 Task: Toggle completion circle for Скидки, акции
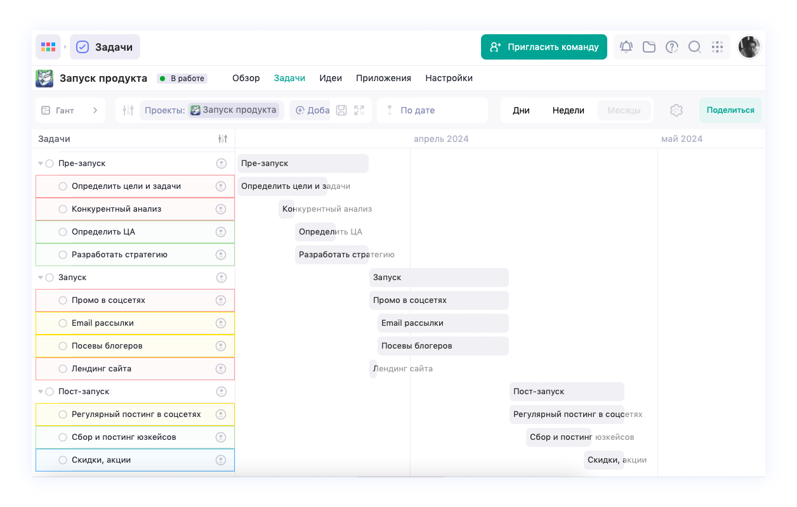click(63, 460)
